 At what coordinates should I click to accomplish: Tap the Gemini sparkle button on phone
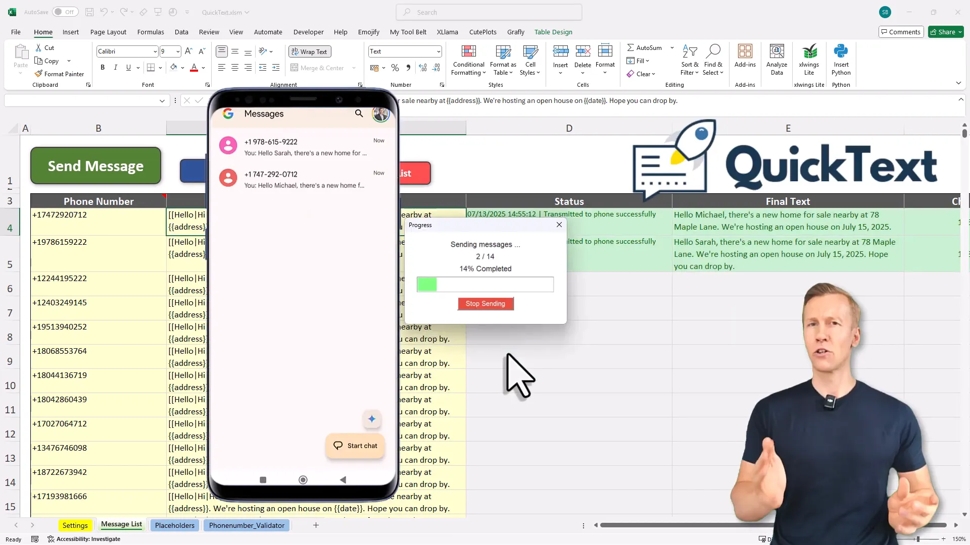coord(372,419)
